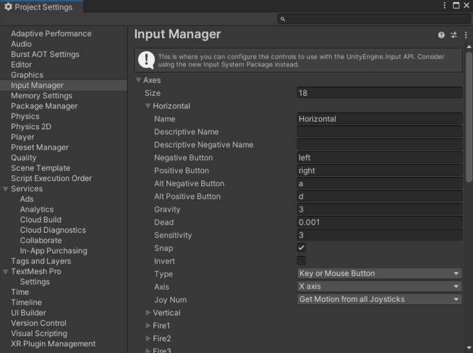Open the Type dropdown

pos(379,274)
